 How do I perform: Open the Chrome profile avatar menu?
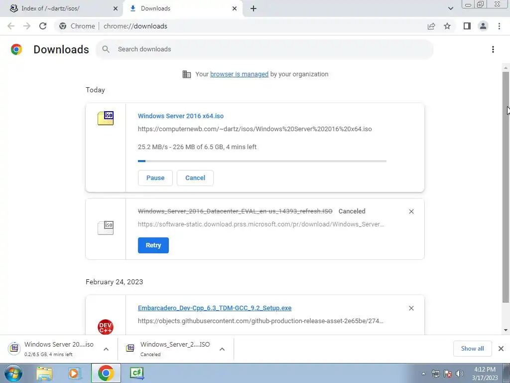(483, 26)
